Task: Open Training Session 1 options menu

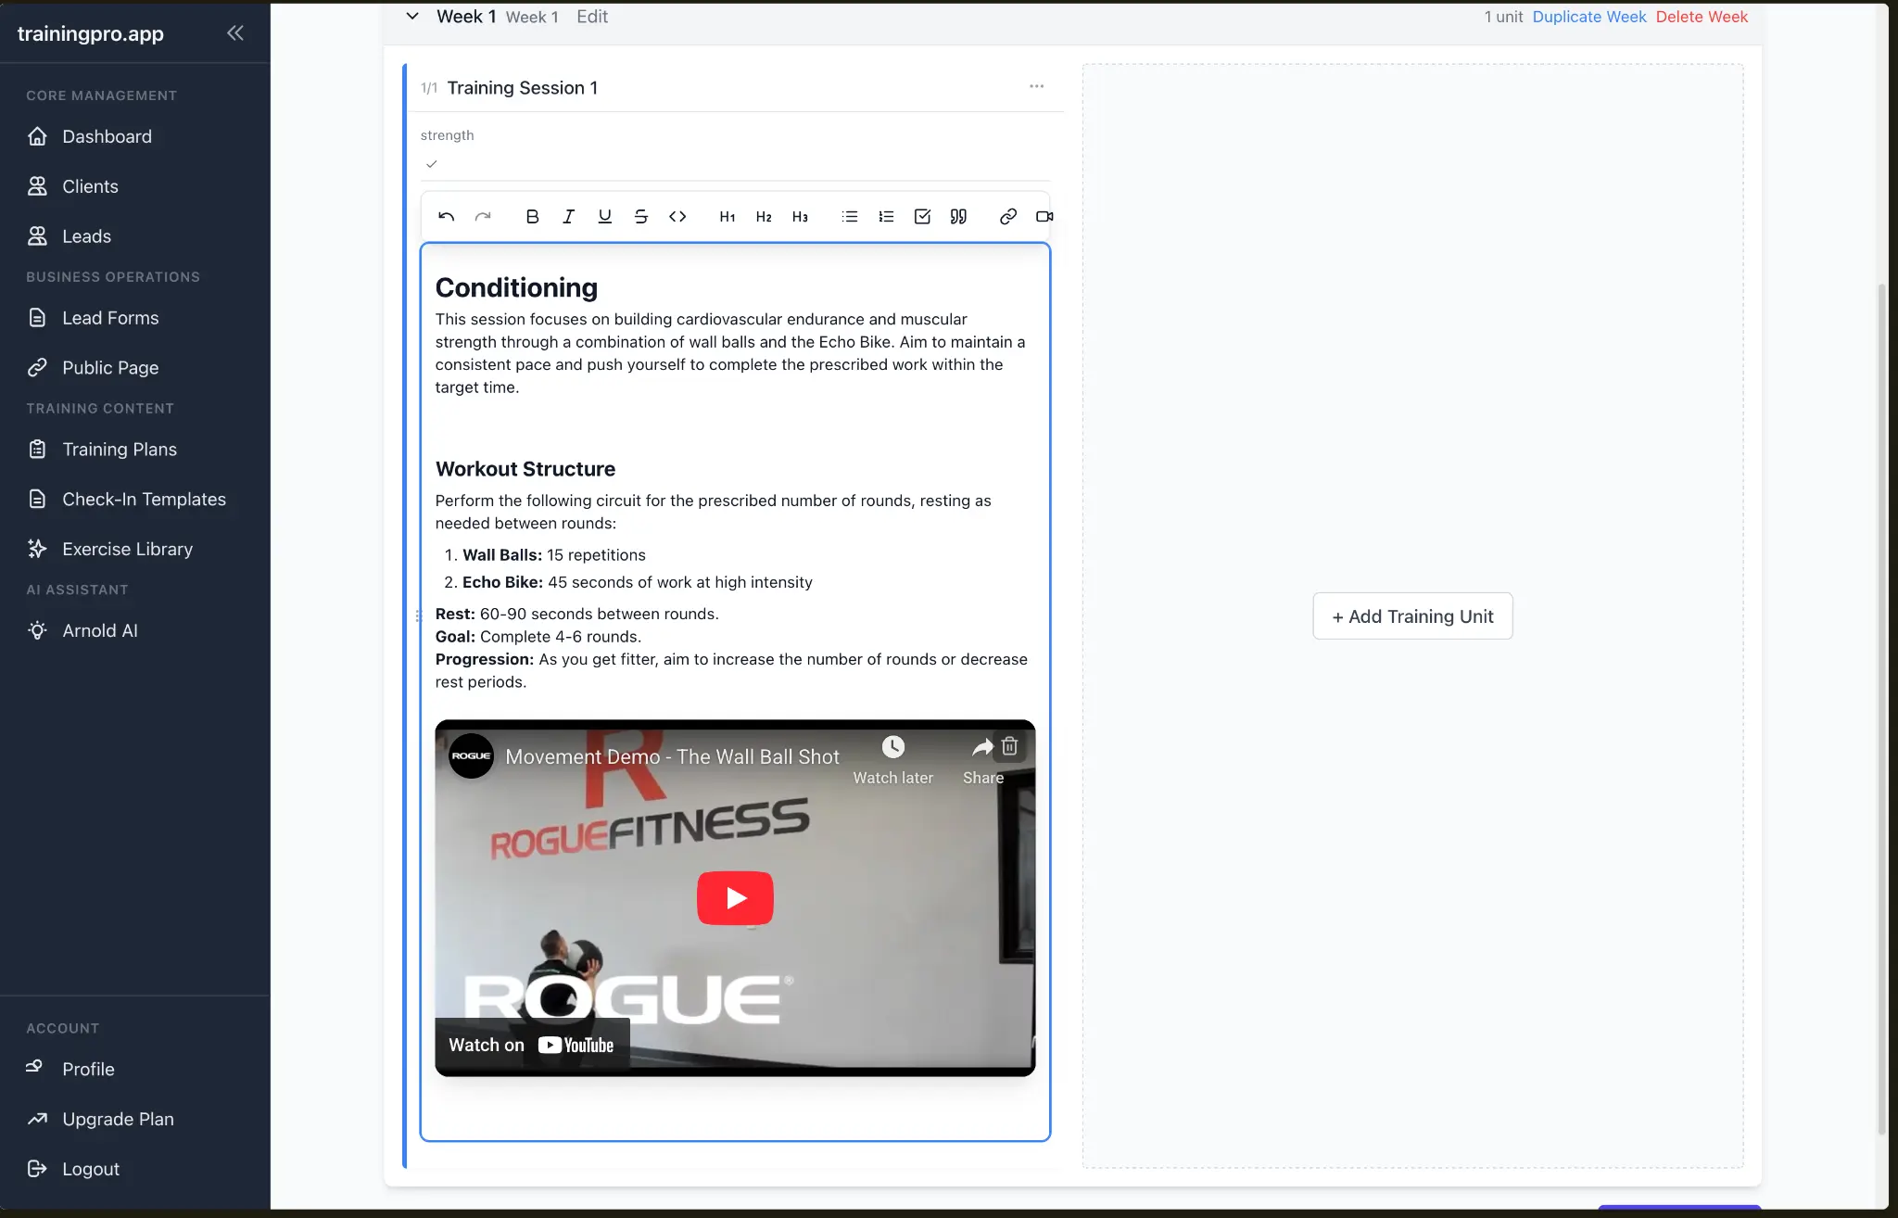Action: pyautogui.click(x=1036, y=86)
